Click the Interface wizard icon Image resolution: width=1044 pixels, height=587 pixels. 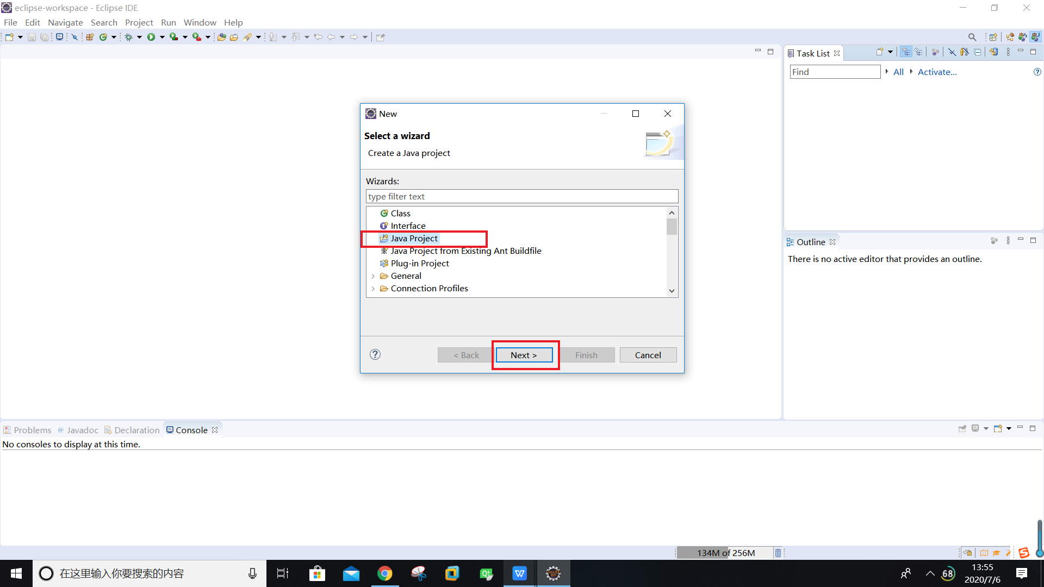383,225
